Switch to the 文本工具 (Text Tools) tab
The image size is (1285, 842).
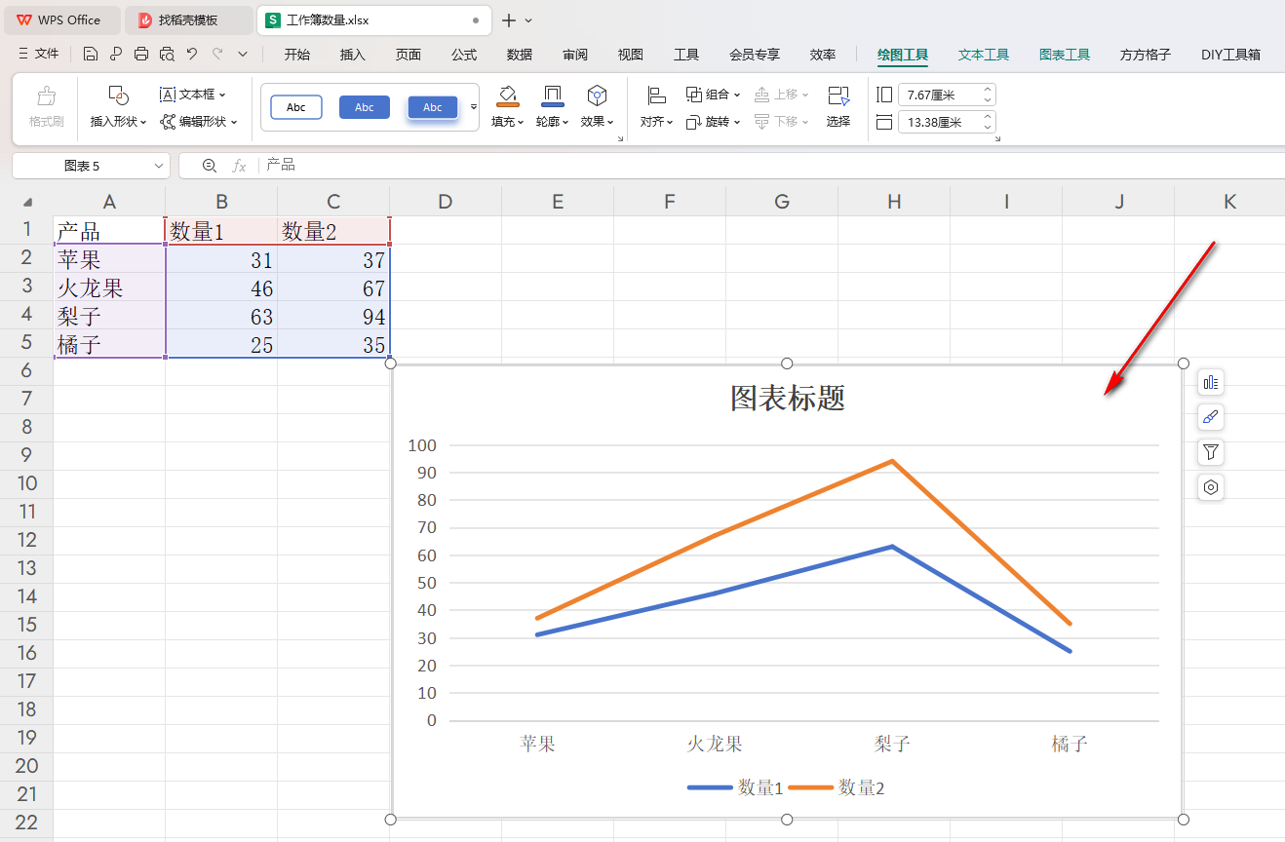pyautogui.click(x=984, y=55)
